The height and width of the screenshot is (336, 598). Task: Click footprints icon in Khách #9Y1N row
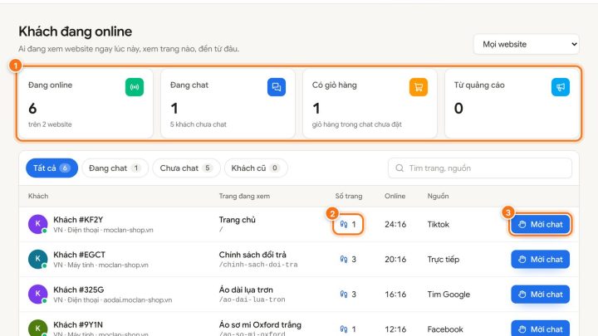[344, 329]
